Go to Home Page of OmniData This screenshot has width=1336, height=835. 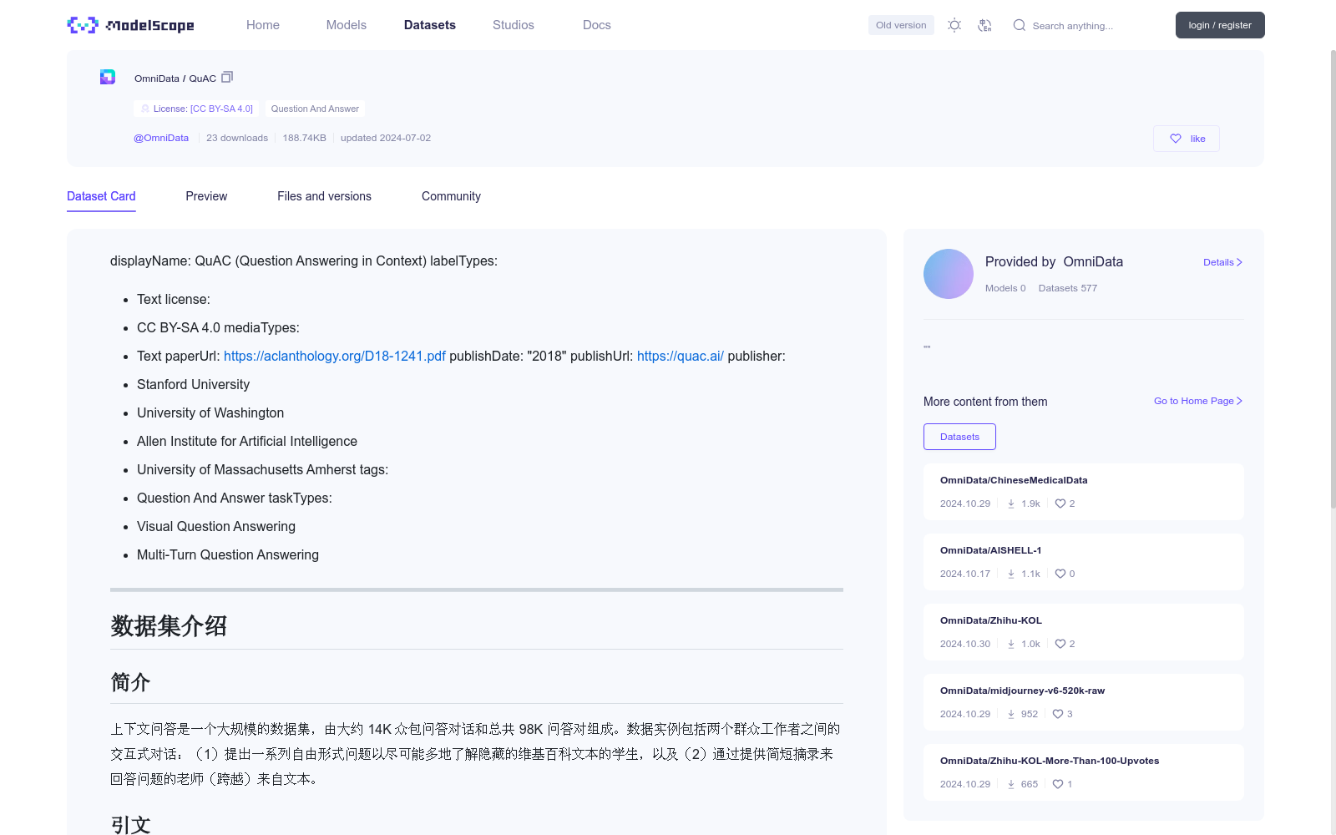(x=1198, y=401)
